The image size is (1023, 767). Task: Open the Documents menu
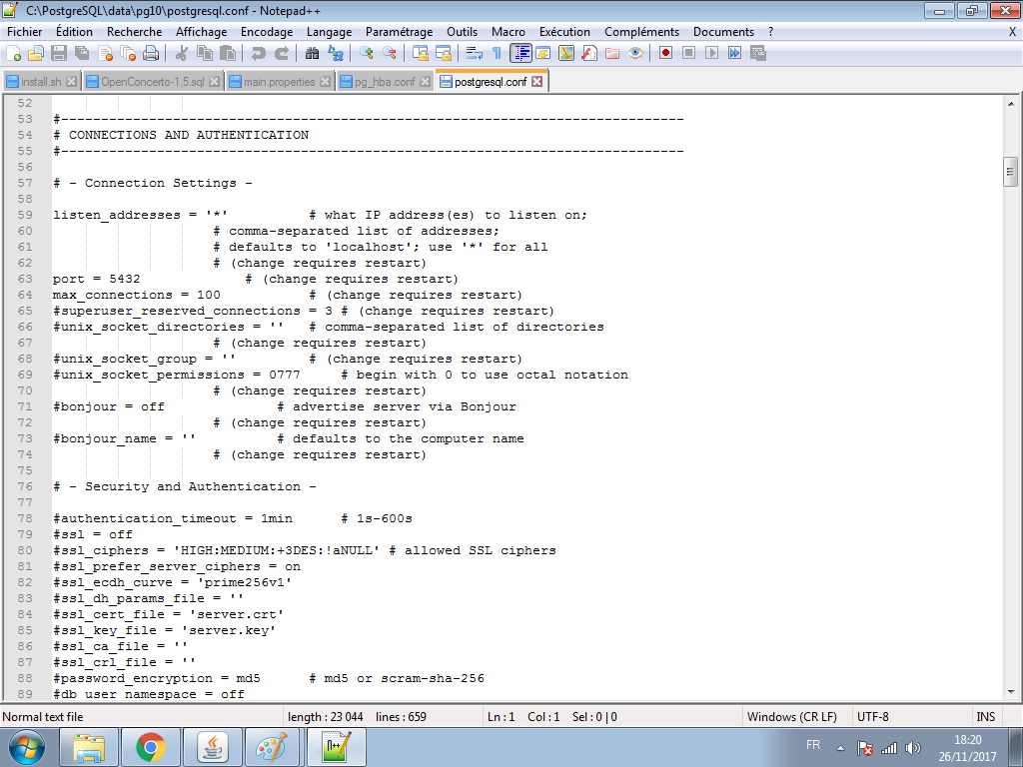(x=723, y=32)
